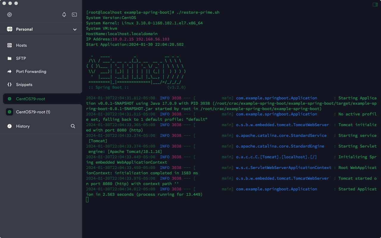Expand the Personal vault dropdown chevron

[x=75, y=29]
